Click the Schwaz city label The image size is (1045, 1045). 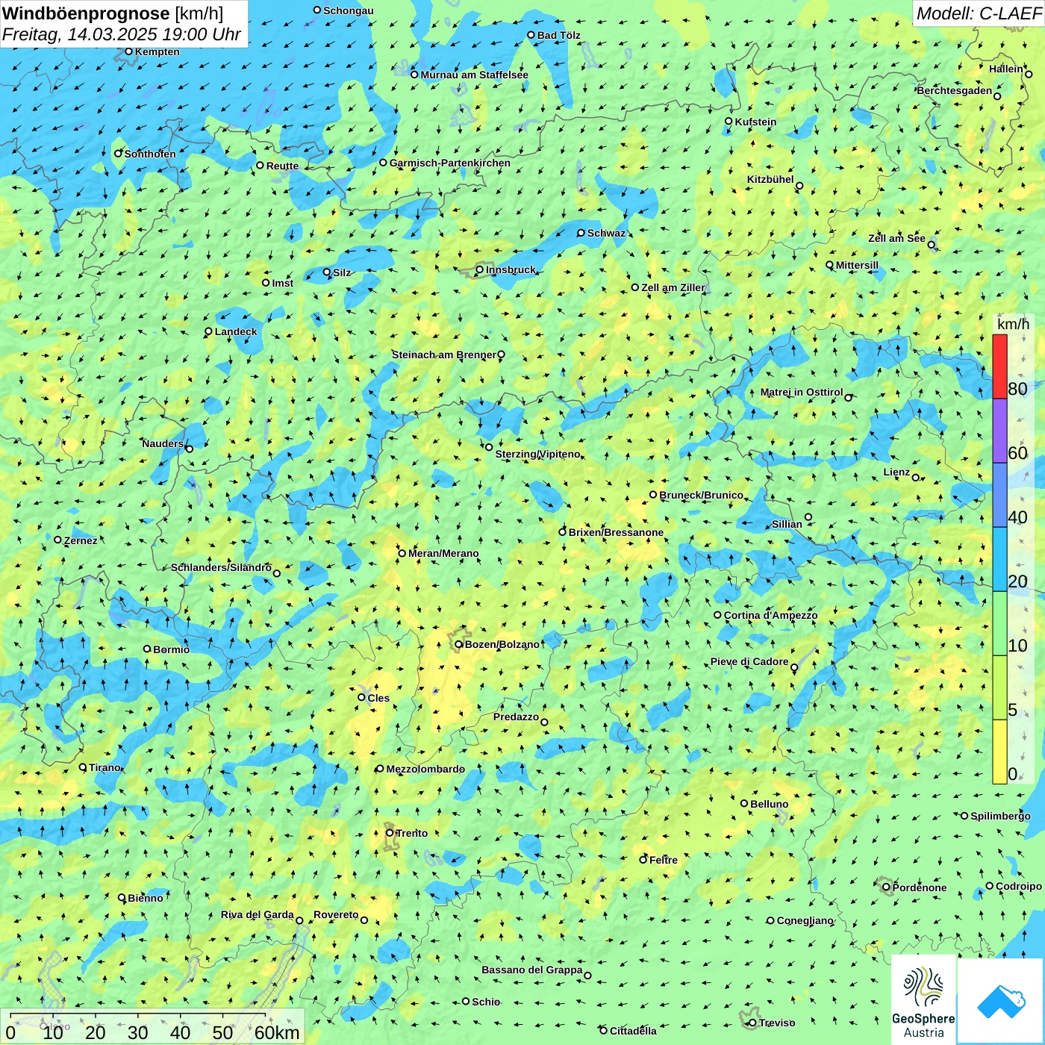click(x=606, y=233)
